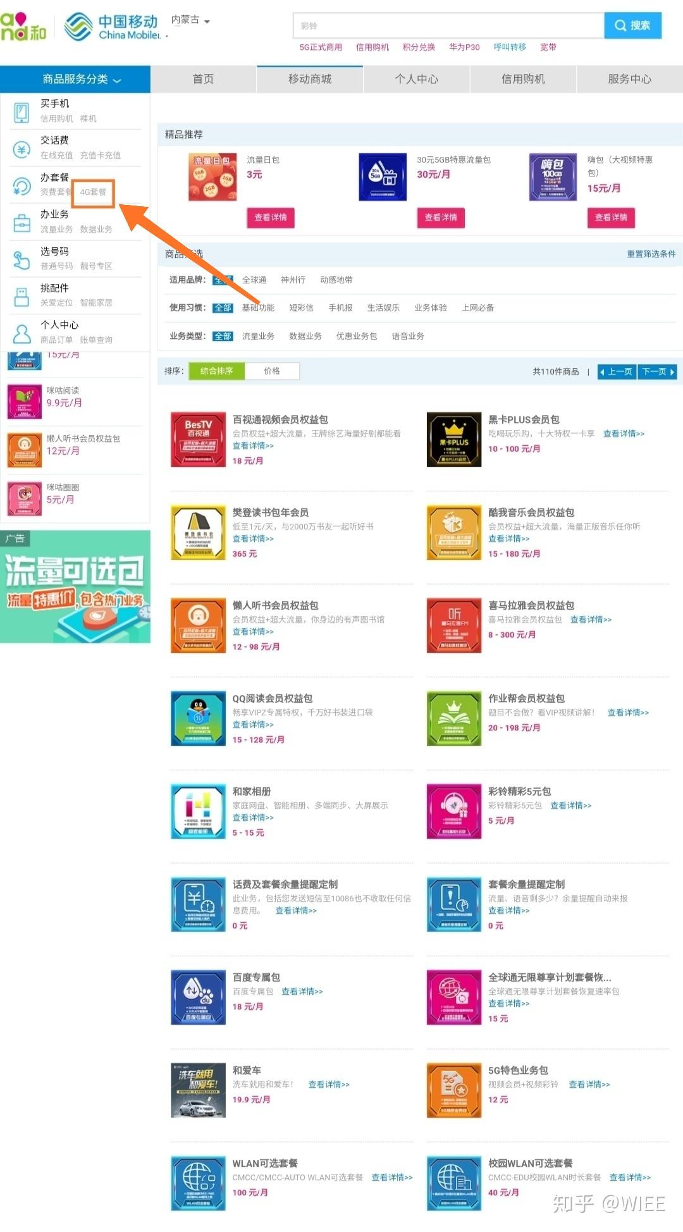Select 短彩信 usage filter
The height and width of the screenshot is (1232, 683).
[301, 308]
